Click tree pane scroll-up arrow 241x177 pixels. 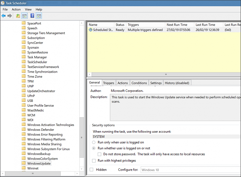point(82,23)
